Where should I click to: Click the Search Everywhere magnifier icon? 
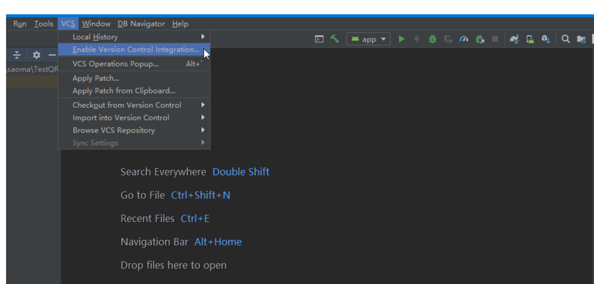(x=565, y=39)
